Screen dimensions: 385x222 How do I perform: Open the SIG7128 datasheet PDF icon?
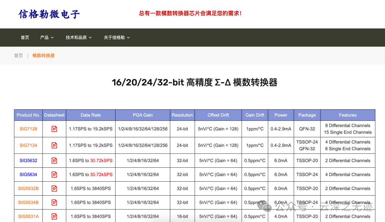54,129
